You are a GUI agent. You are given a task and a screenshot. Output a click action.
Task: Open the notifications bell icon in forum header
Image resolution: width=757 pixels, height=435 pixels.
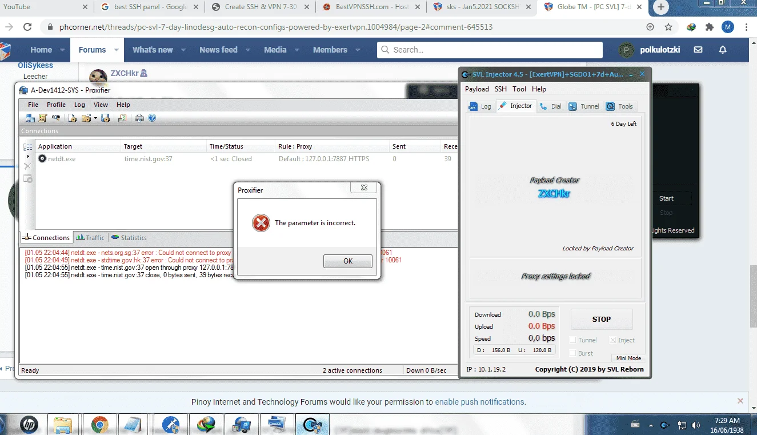point(723,50)
